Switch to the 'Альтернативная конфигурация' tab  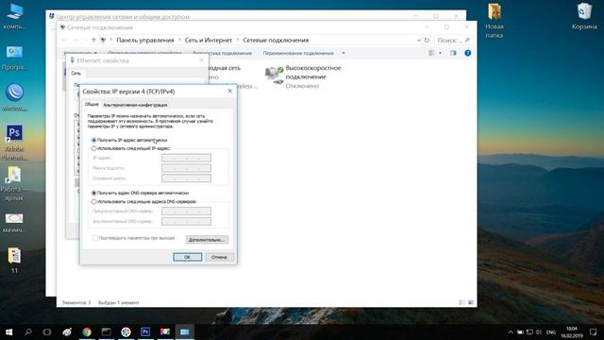coord(135,105)
